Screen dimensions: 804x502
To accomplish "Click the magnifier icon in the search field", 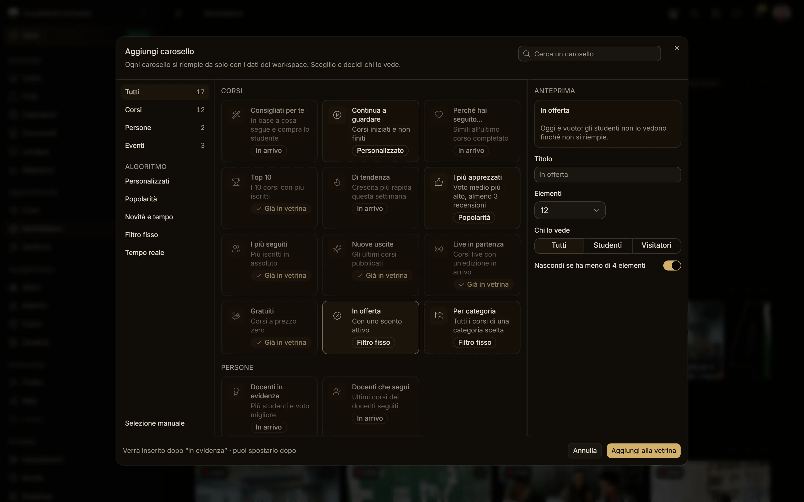I will pyautogui.click(x=526, y=54).
